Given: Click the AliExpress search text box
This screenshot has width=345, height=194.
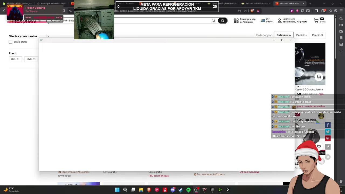Looking at the screenshot, I should click(x=129, y=21).
